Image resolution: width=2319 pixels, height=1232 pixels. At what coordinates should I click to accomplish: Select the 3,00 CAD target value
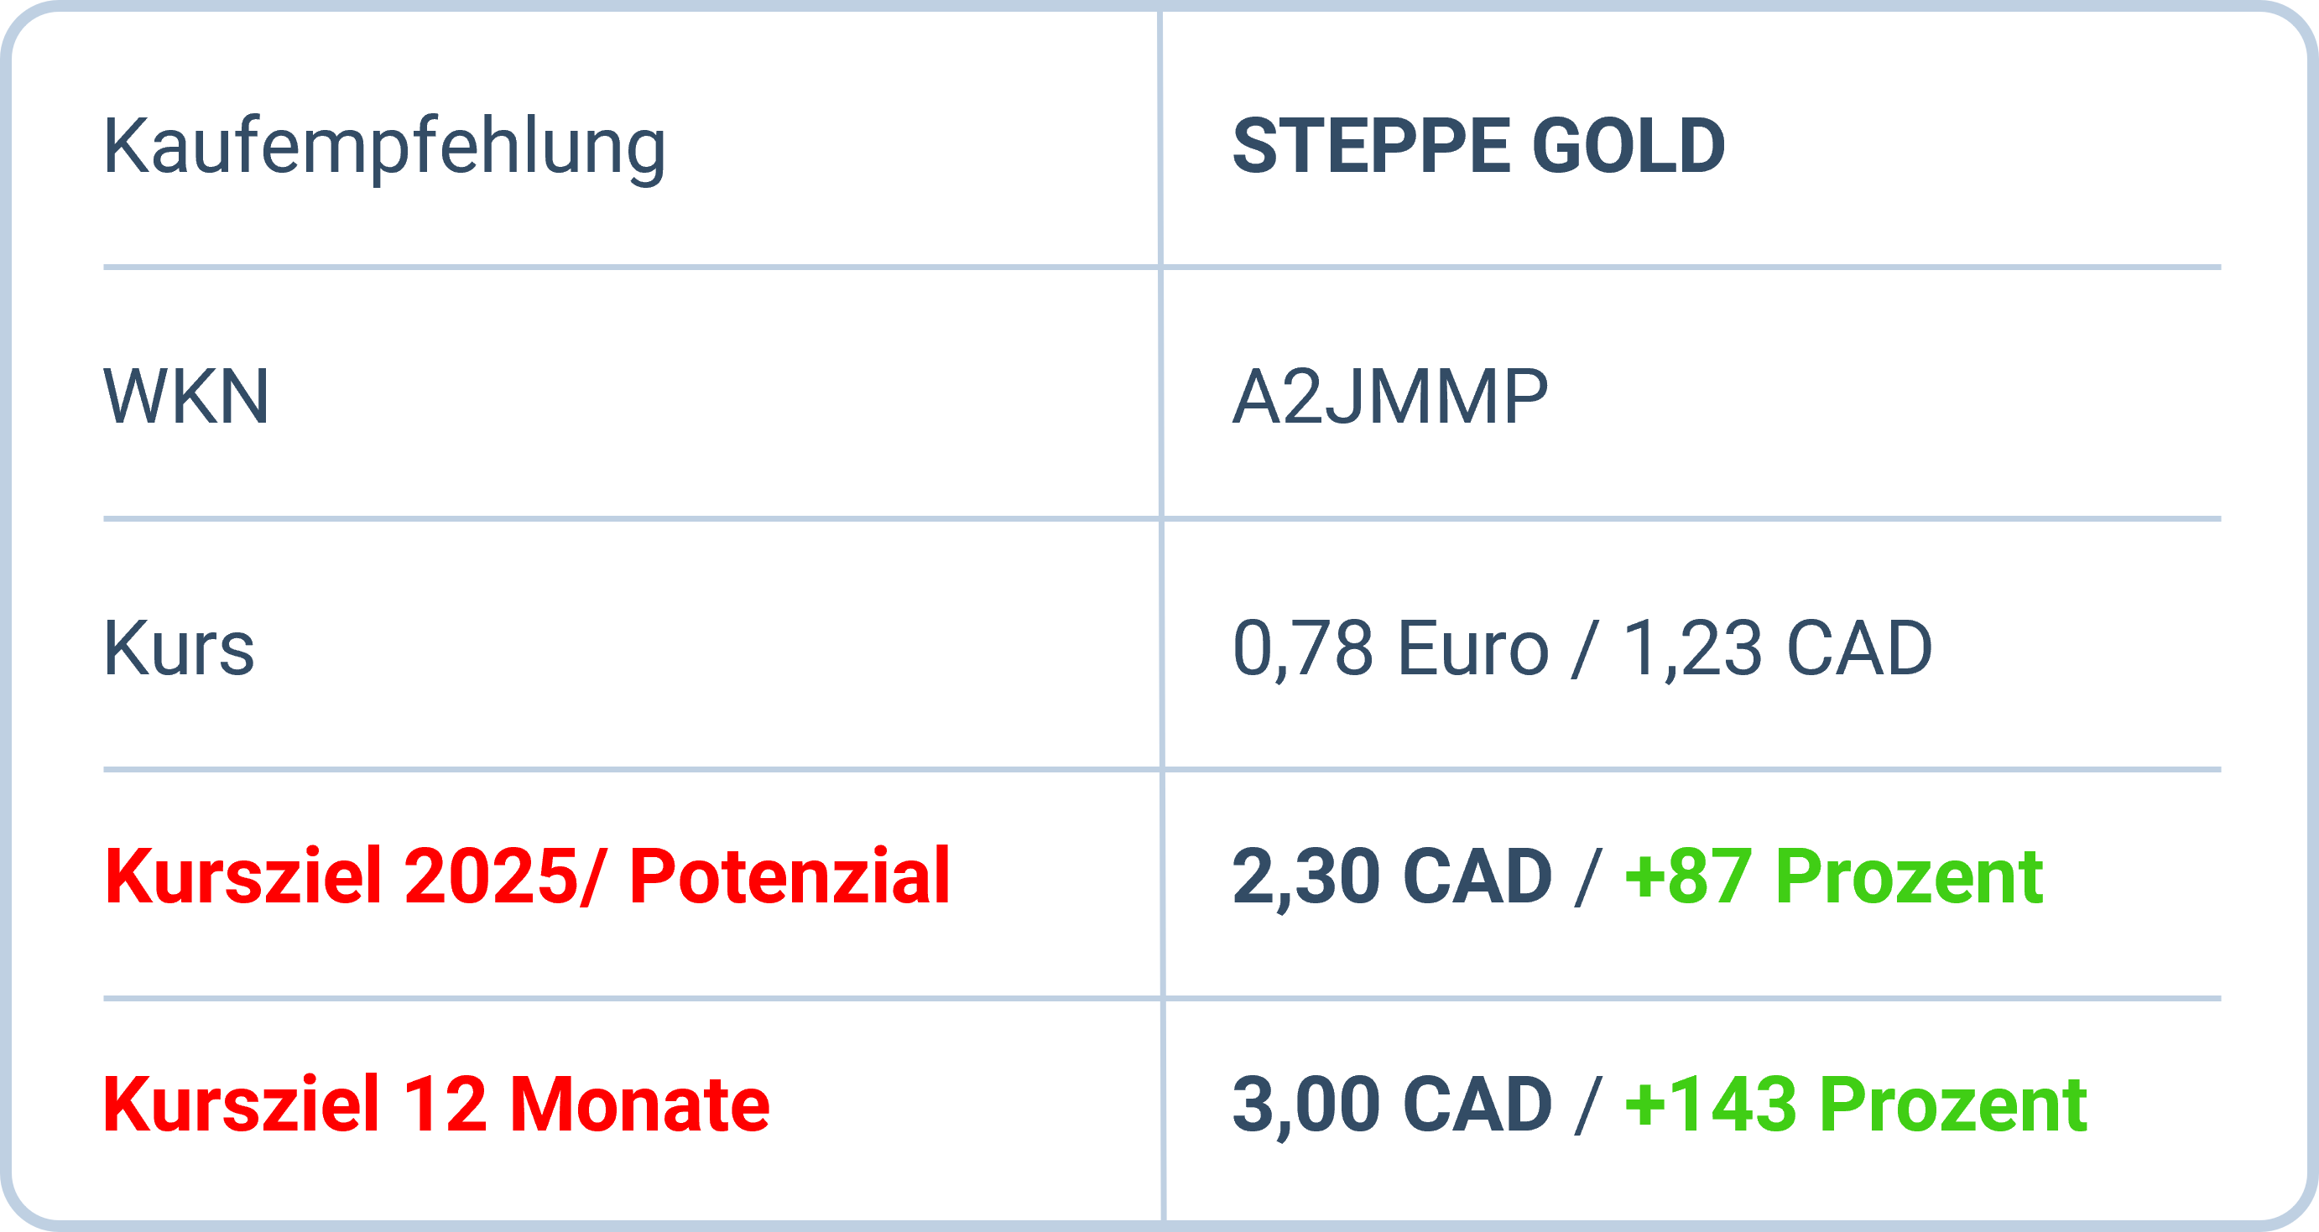pos(1392,1105)
